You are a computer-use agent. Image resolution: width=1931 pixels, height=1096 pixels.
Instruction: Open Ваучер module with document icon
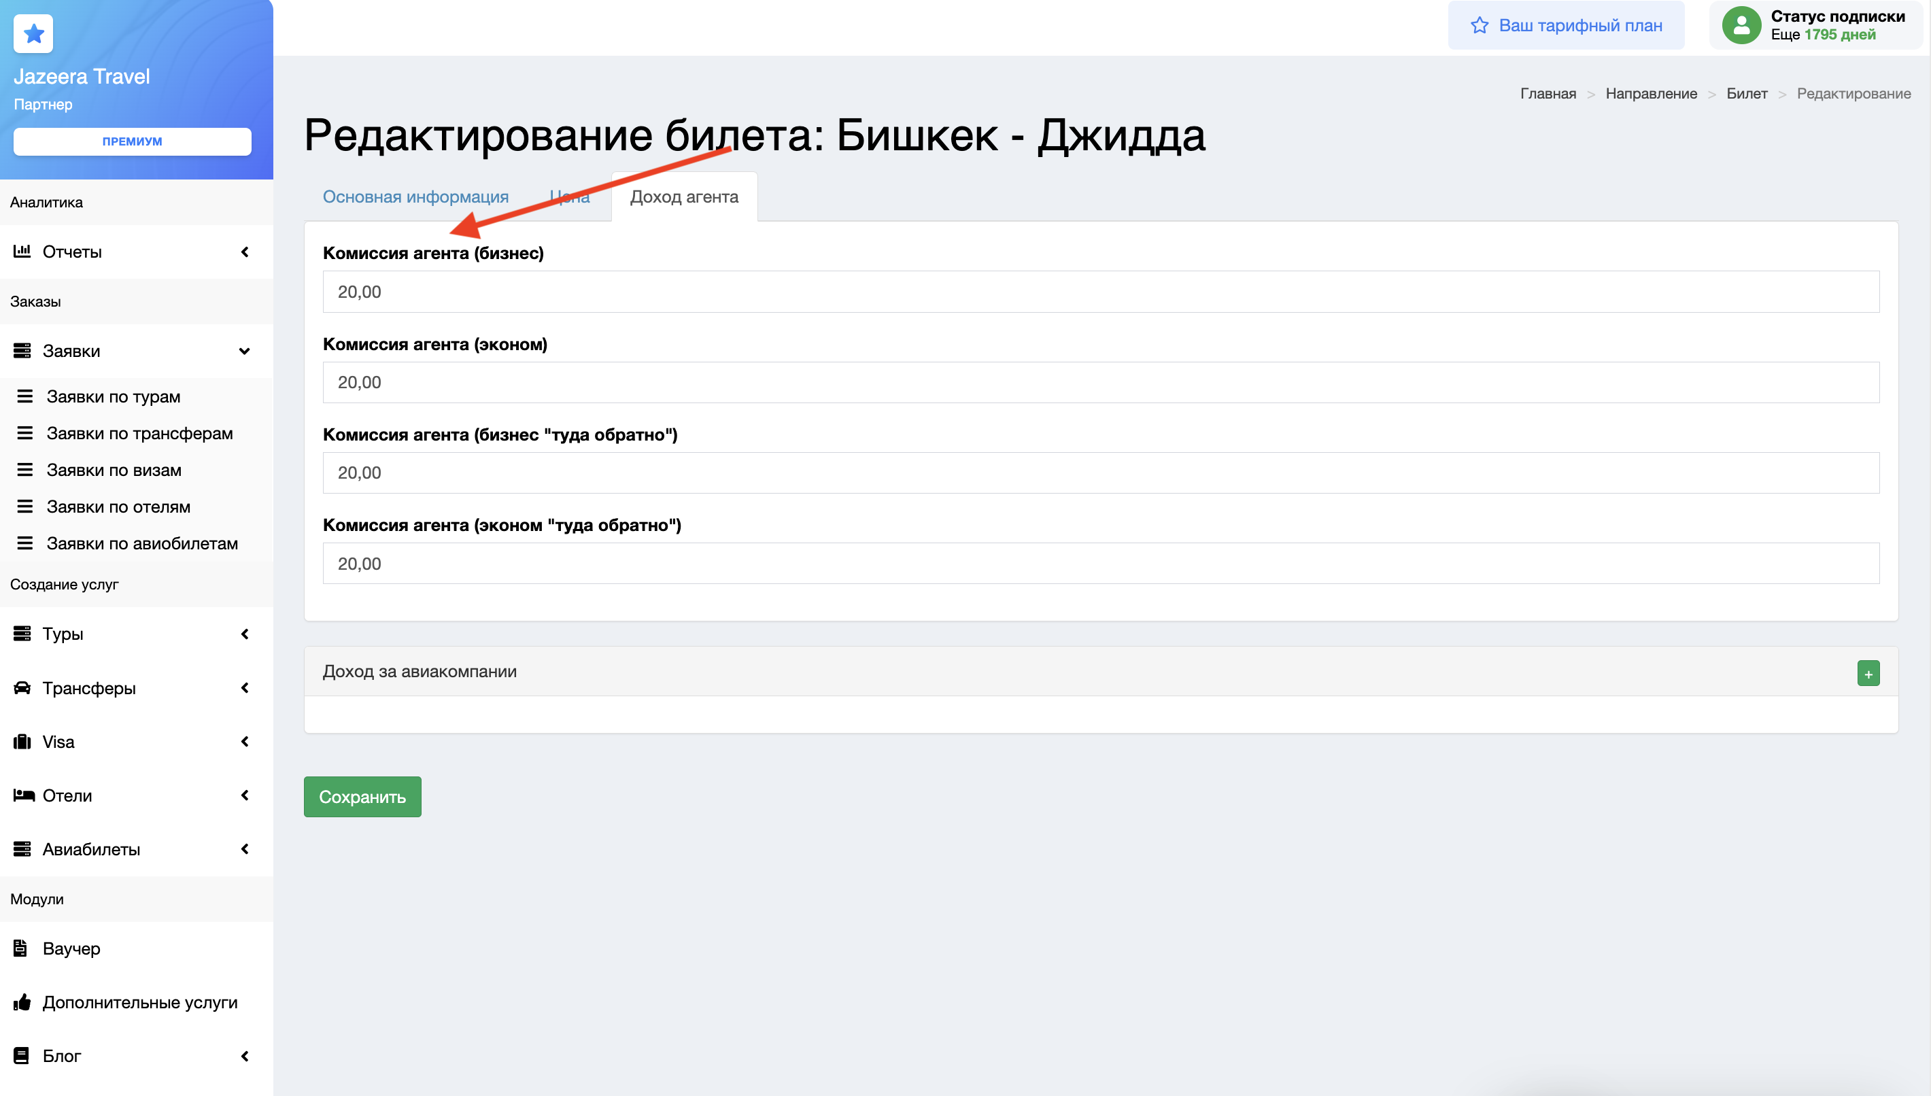coord(71,948)
